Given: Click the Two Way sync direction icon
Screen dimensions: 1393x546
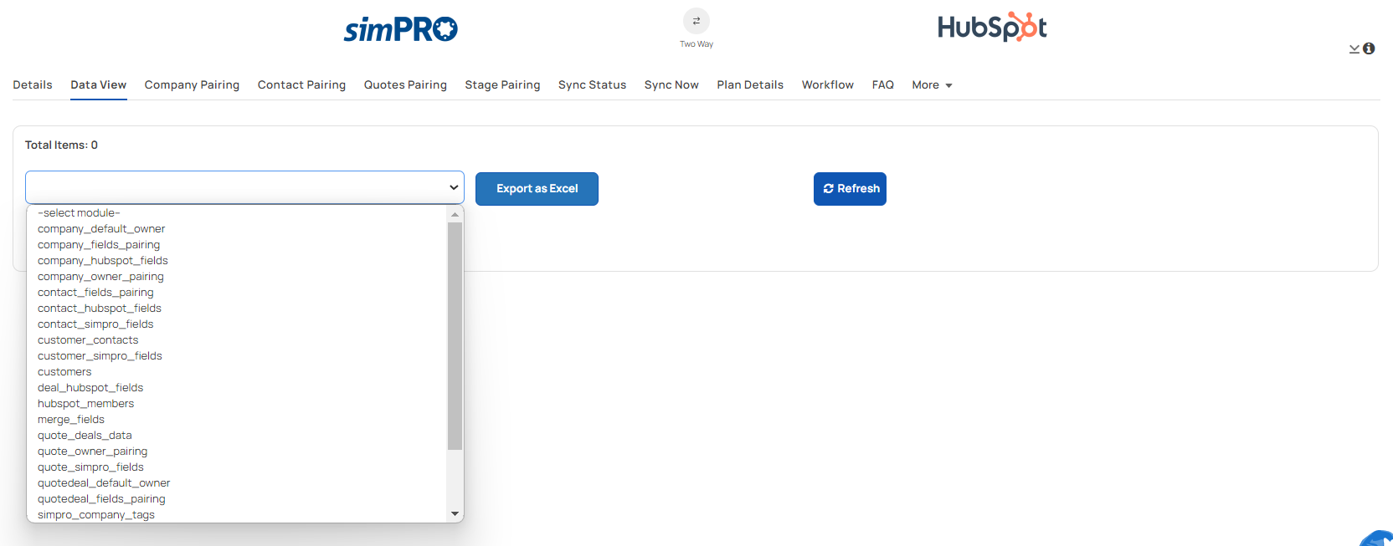Looking at the screenshot, I should tap(696, 21).
